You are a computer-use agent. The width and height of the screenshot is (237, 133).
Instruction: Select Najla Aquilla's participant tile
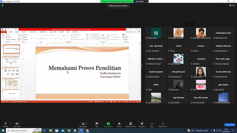pyautogui.click(x=156, y=33)
